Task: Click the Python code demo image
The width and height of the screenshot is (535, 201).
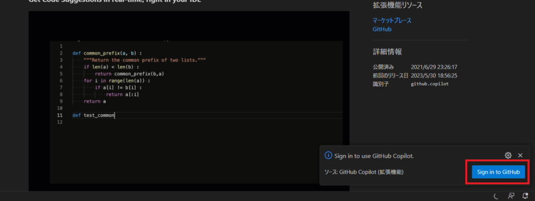Action: (189, 101)
